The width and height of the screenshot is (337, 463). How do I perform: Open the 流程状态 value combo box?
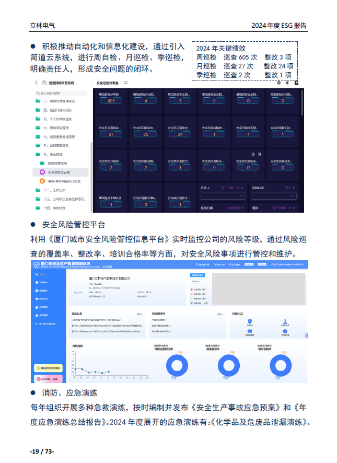coord(274,196)
